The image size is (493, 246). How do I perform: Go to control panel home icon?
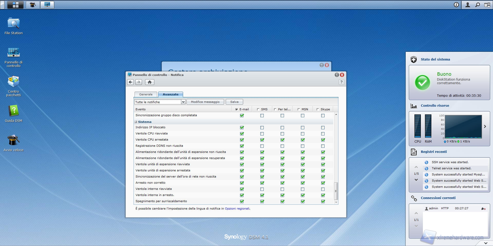click(150, 82)
